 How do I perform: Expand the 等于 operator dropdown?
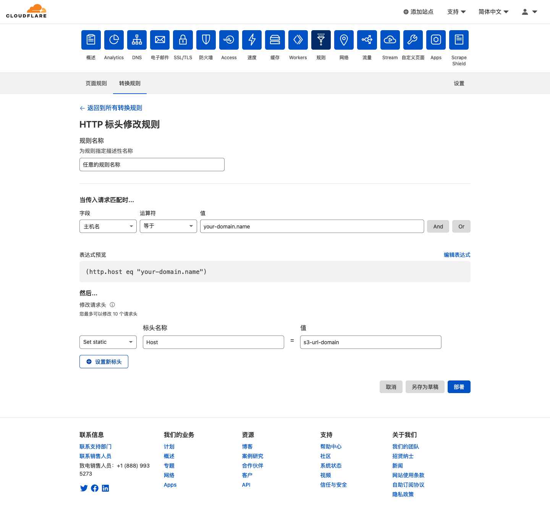coord(168,226)
